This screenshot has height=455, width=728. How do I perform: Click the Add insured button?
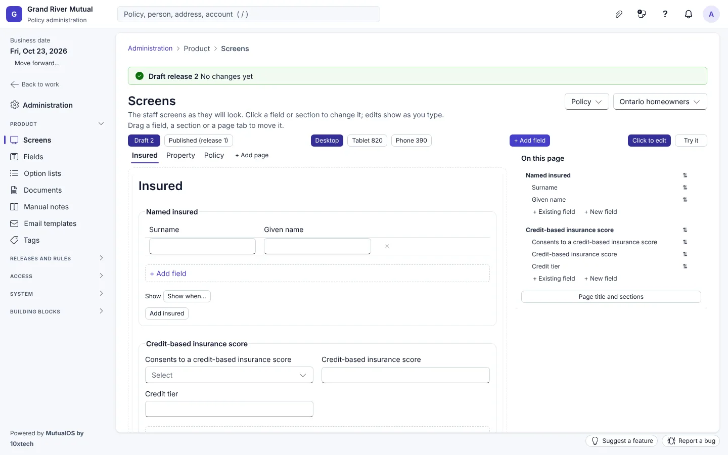(167, 313)
